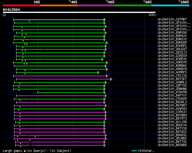Pick the UniRef100_A2WV60 sequence name
This screenshot has width=192, height=153.
(172, 109)
